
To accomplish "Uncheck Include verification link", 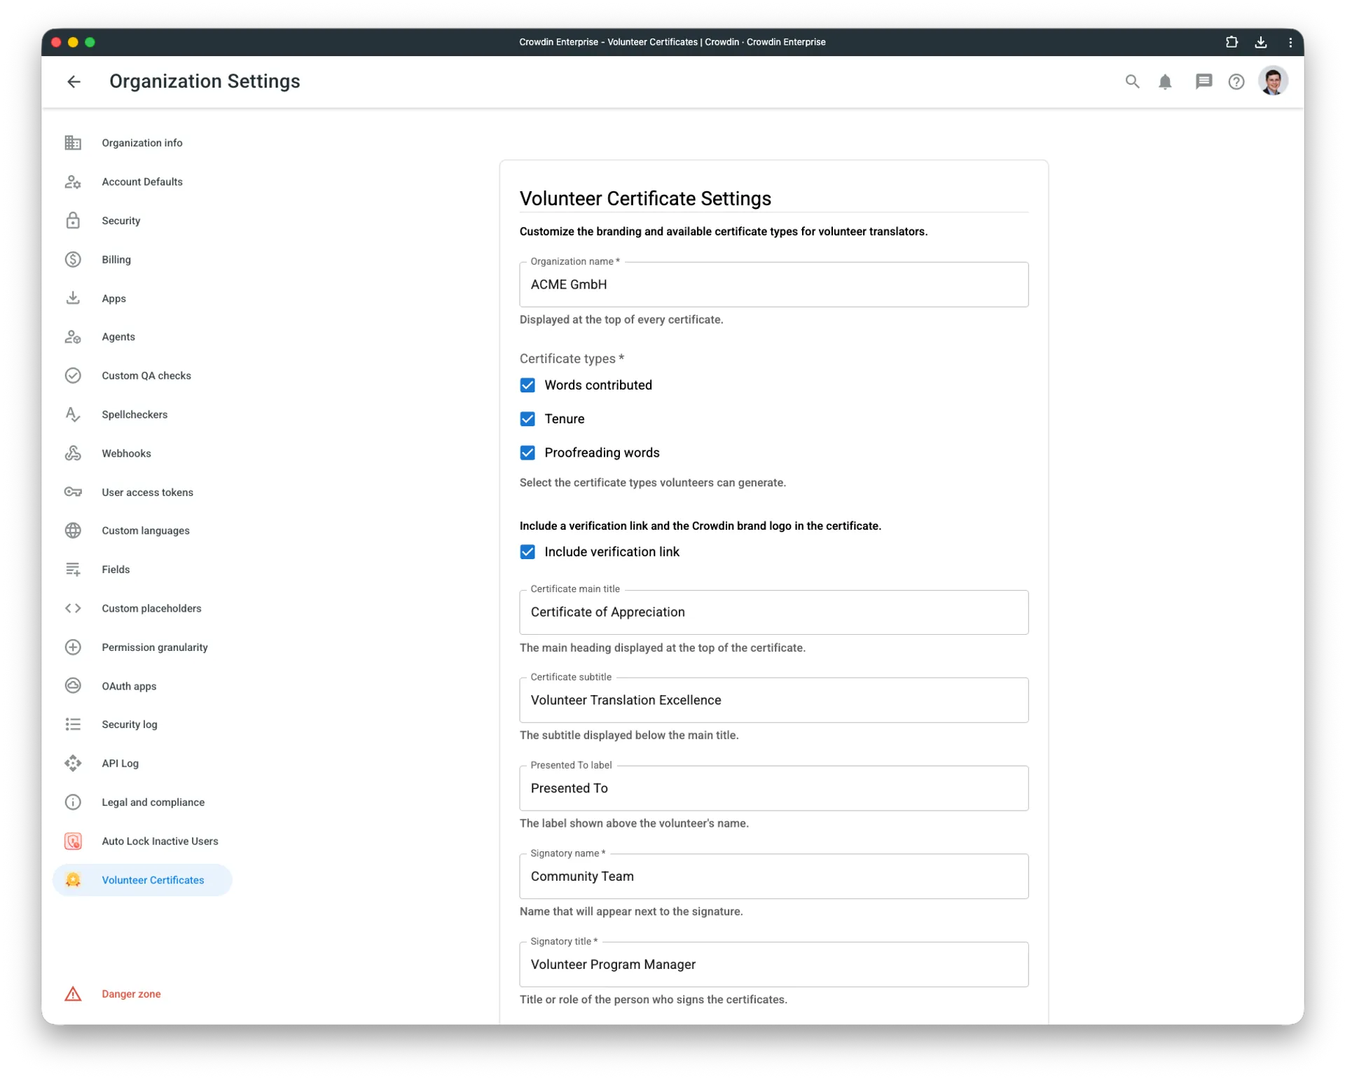I will (x=527, y=551).
